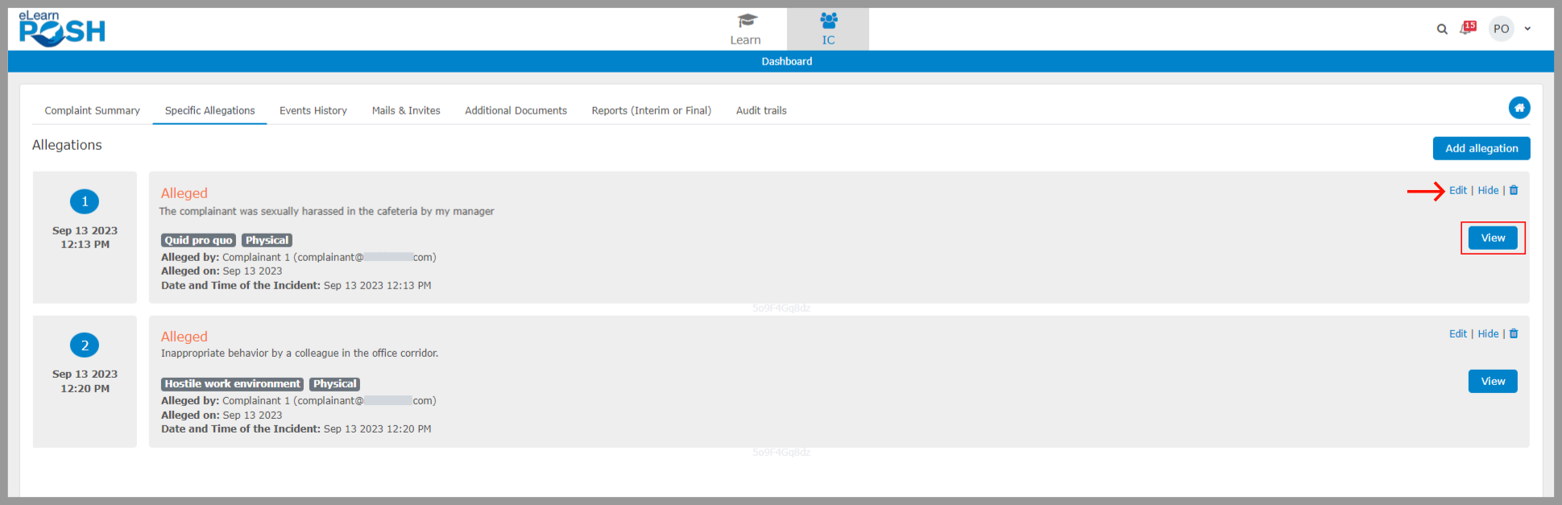Click the home icon button
Viewport: 1562px width, 505px height.
[1518, 108]
